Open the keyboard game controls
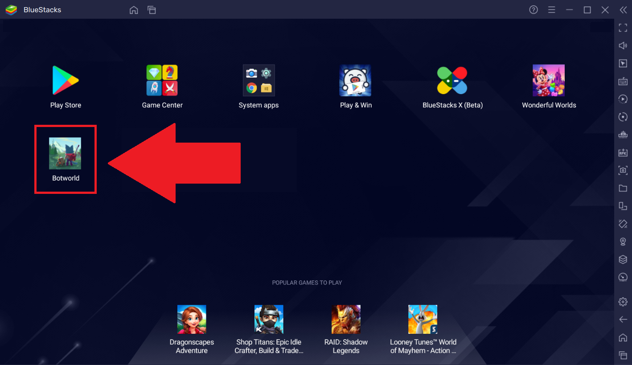 pos(623,81)
